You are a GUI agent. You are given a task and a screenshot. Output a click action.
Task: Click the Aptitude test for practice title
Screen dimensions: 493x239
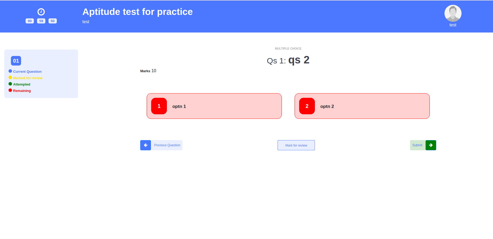137,12
